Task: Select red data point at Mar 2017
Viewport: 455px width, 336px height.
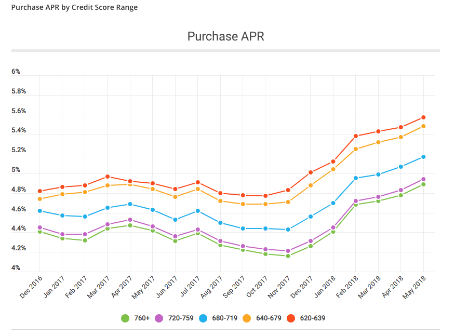Action: (x=107, y=177)
